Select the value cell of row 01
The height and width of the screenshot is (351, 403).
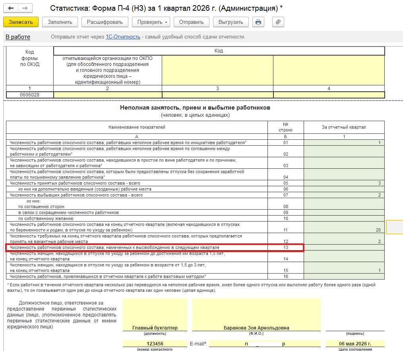[x=344, y=143]
